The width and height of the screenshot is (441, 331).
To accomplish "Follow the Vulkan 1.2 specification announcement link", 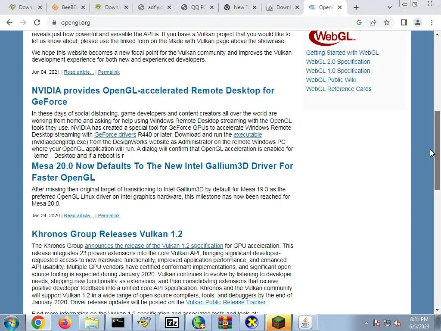I will 154,246.
